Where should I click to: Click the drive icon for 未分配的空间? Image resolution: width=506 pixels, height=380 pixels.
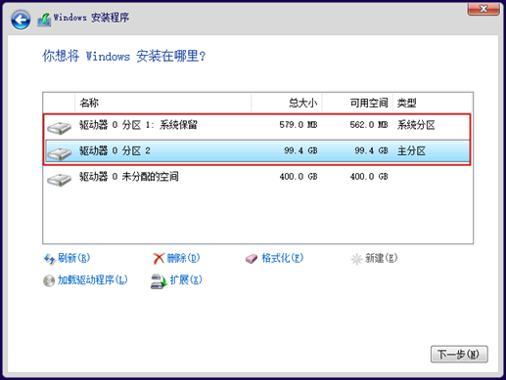pos(59,179)
